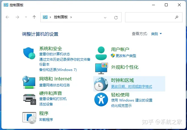Open 卸载程序 link

coord(46,119)
